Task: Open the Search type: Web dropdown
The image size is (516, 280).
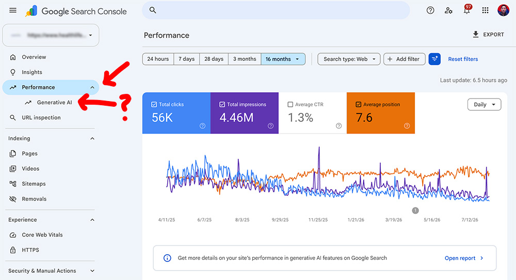Action: coord(349,59)
